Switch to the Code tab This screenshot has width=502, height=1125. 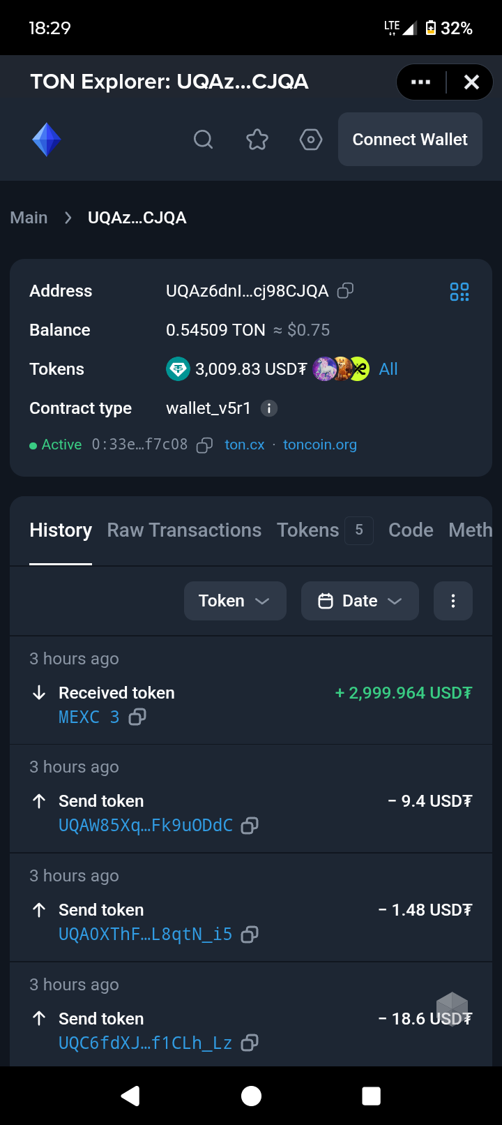point(411,530)
